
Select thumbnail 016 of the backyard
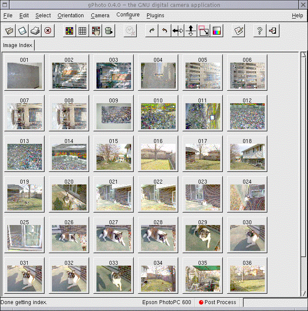tap(158, 154)
